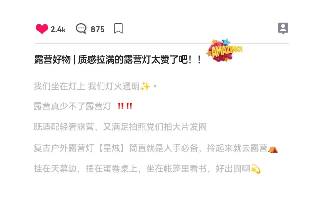Click the text 质感拉满的露营灯太赞了吧
This screenshot has height=211, width=325.
[133, 60]
